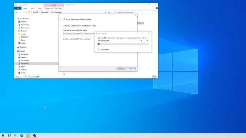Open the ORACL21C folder in navigation pane
The height and width of the screenshot is (138, 246).
tap(25, 37)
